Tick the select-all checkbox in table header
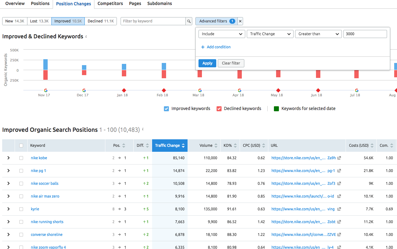The width and height of the screenshot is (397, 249). click(21, 146)
